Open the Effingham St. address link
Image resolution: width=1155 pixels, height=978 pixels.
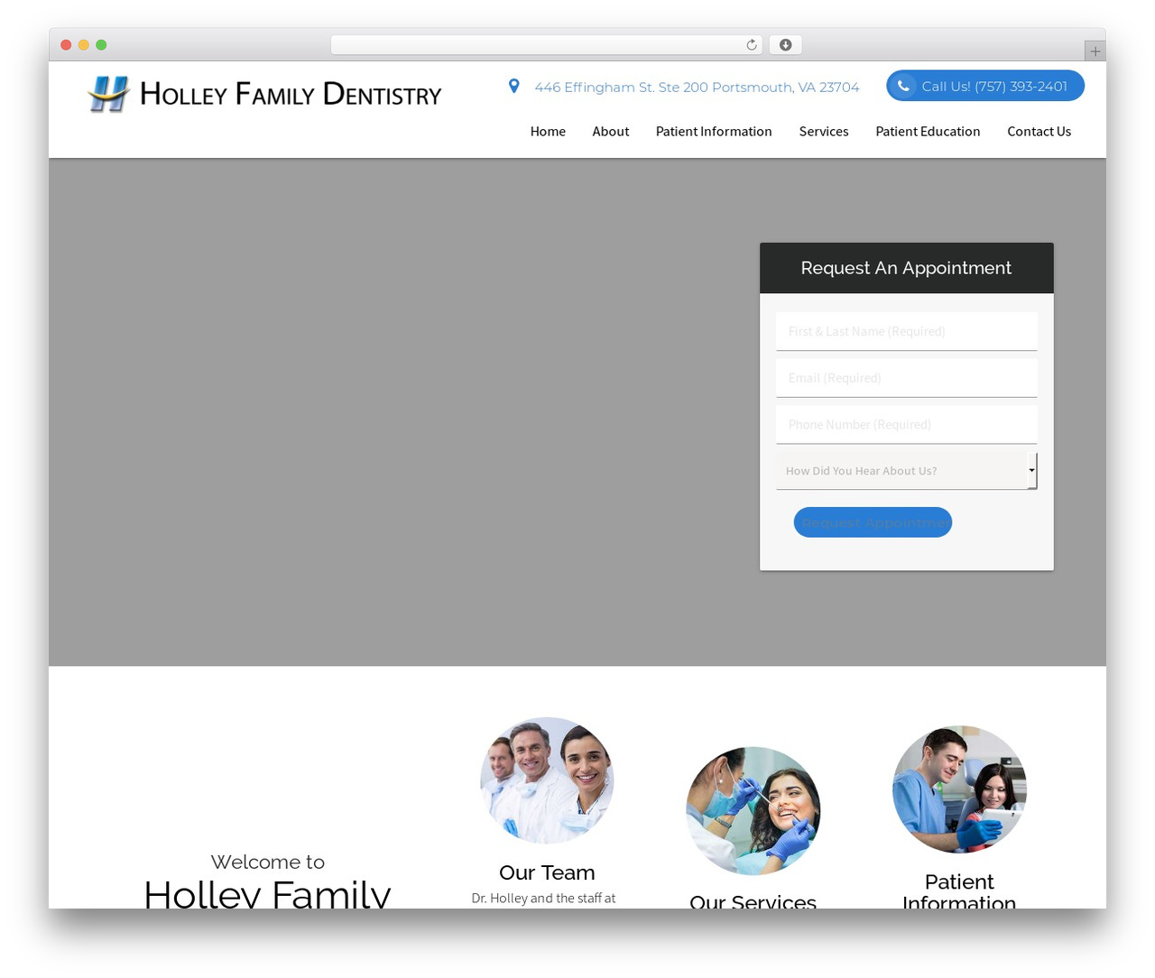(697, 88)
